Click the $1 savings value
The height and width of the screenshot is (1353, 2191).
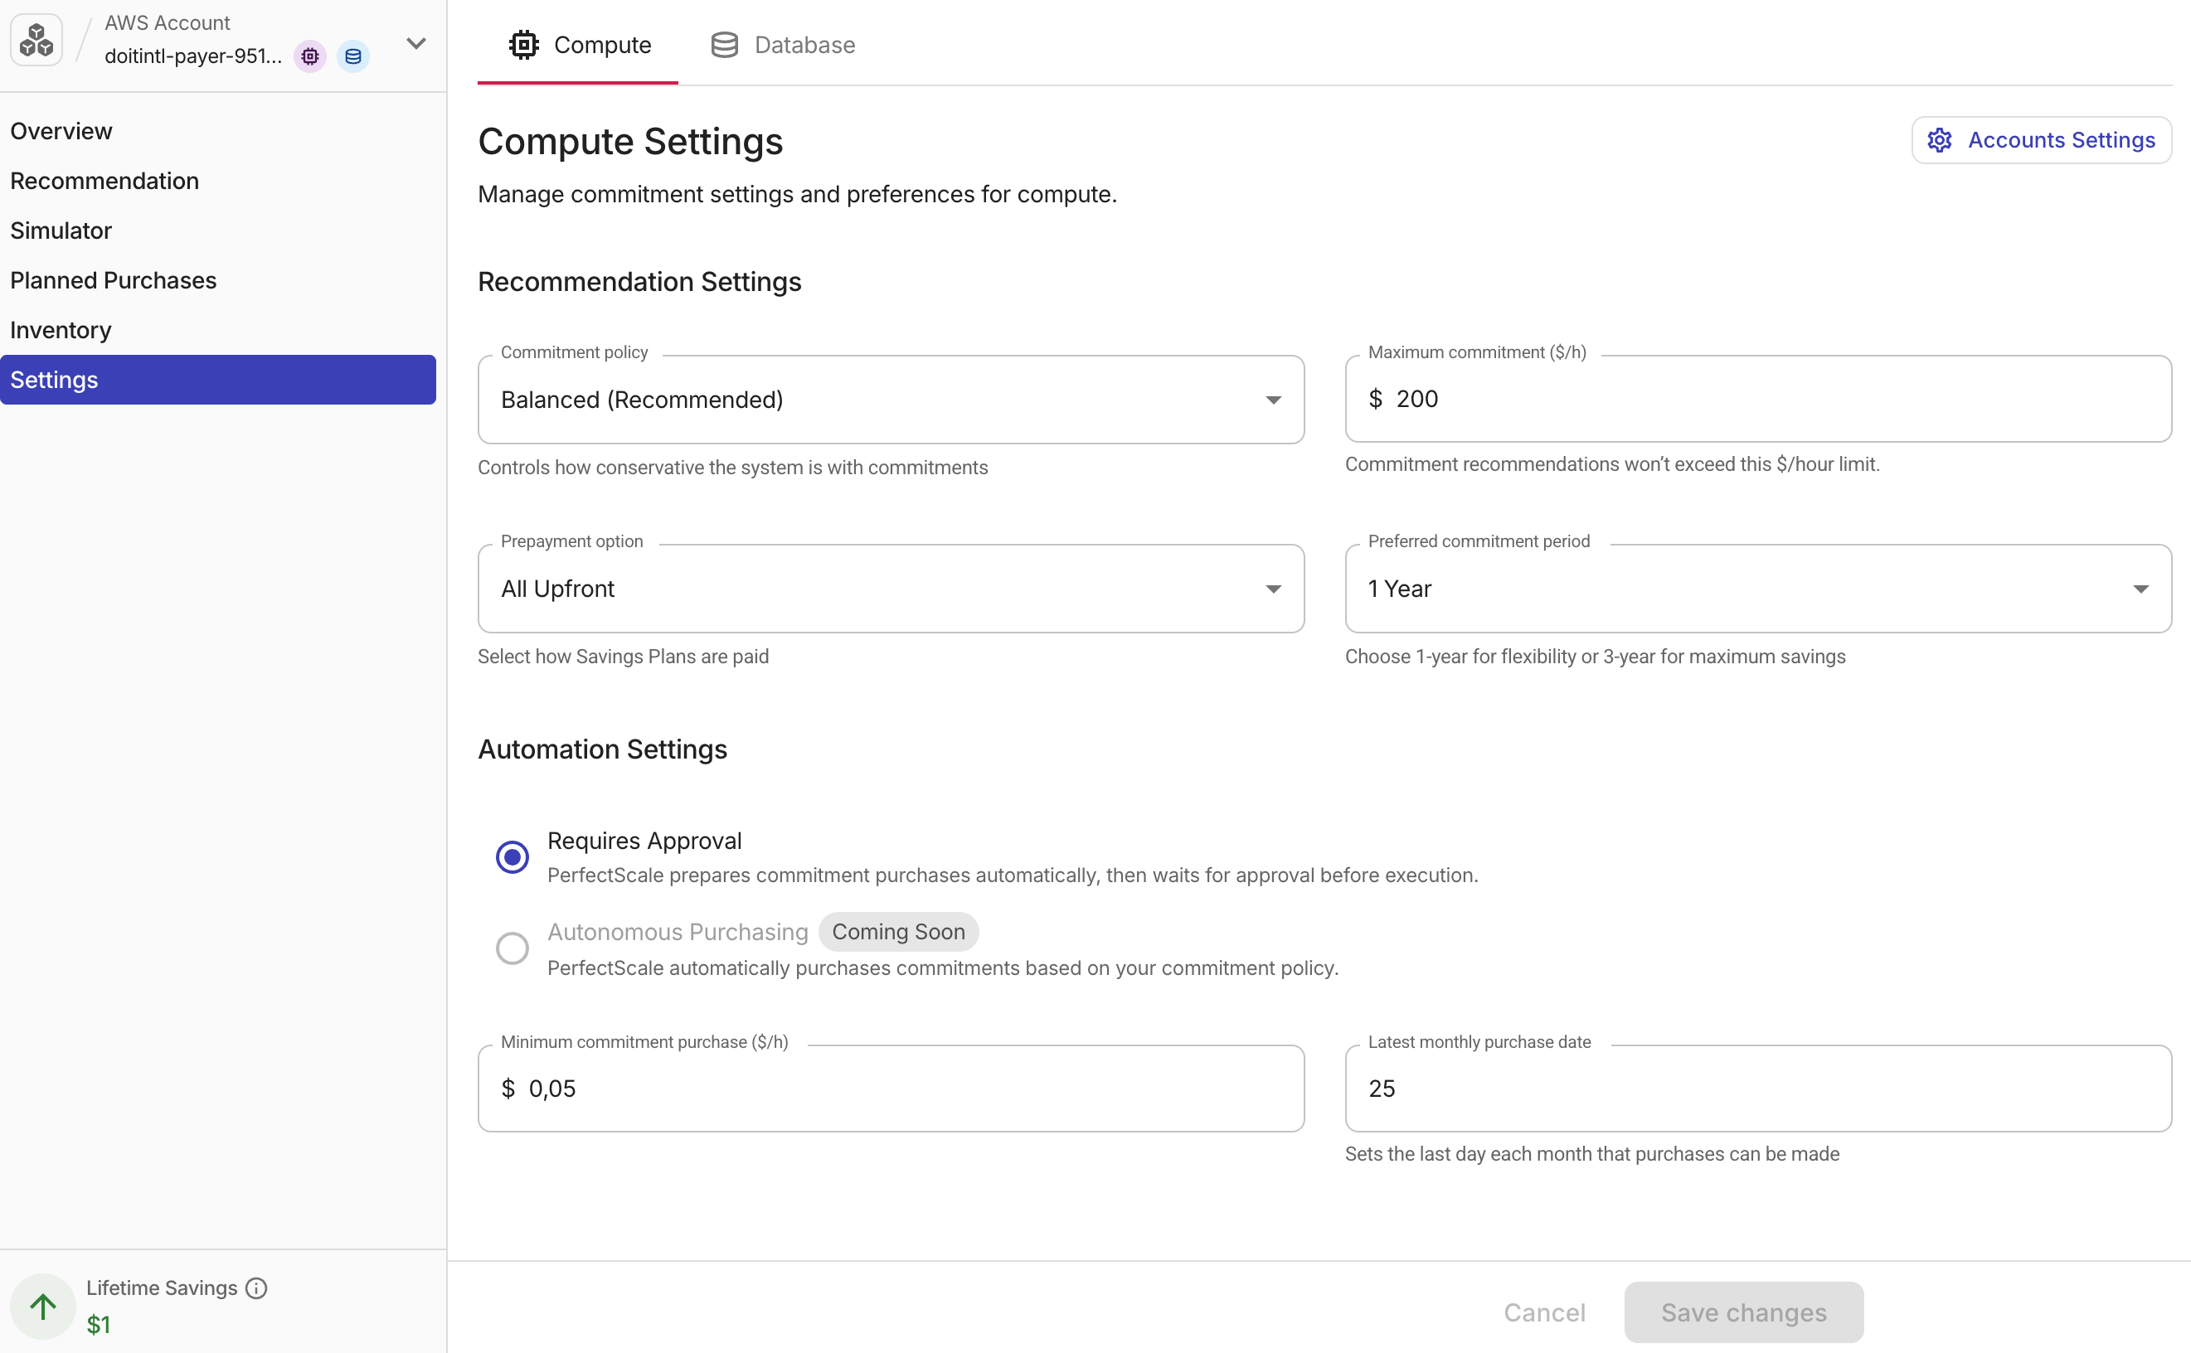click(x=99, y=1324)
